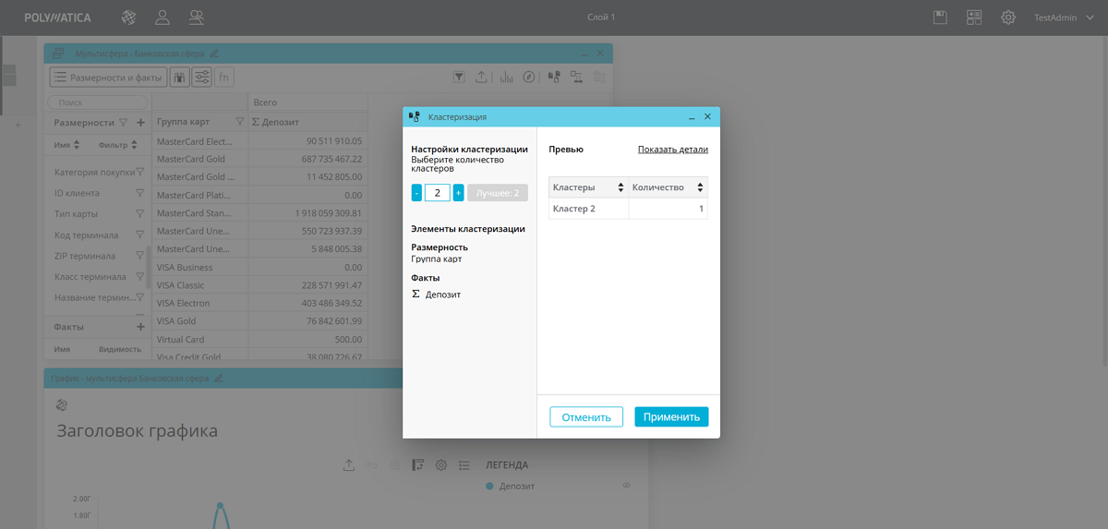Click the 'Отменить' button

click(x=586, y=417)
